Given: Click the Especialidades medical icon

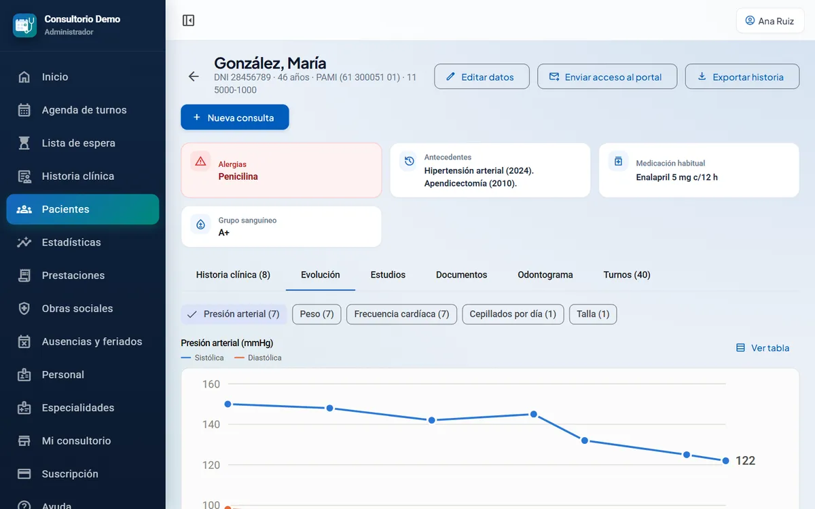Looking at the screenshot, I should (24, 408).
